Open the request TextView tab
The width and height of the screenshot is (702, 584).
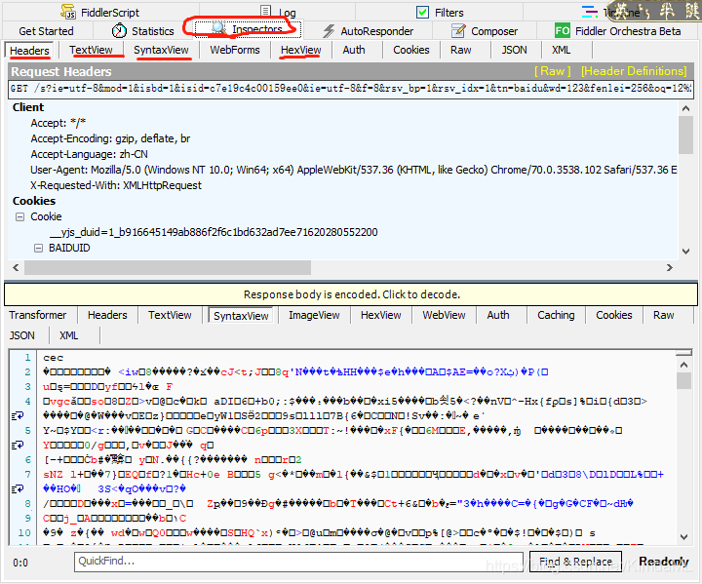(x=92, y=50)
